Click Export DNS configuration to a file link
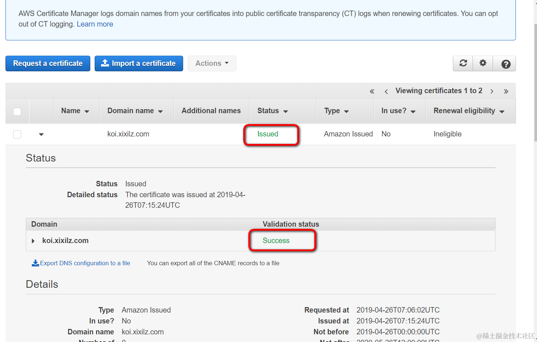Screen dimensions: 537x342 85,263
